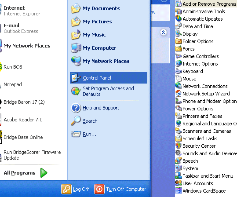The width and height of the screenshot is (237, 197).
Task: Open the My Music folder icon
Action: point(76,35)
